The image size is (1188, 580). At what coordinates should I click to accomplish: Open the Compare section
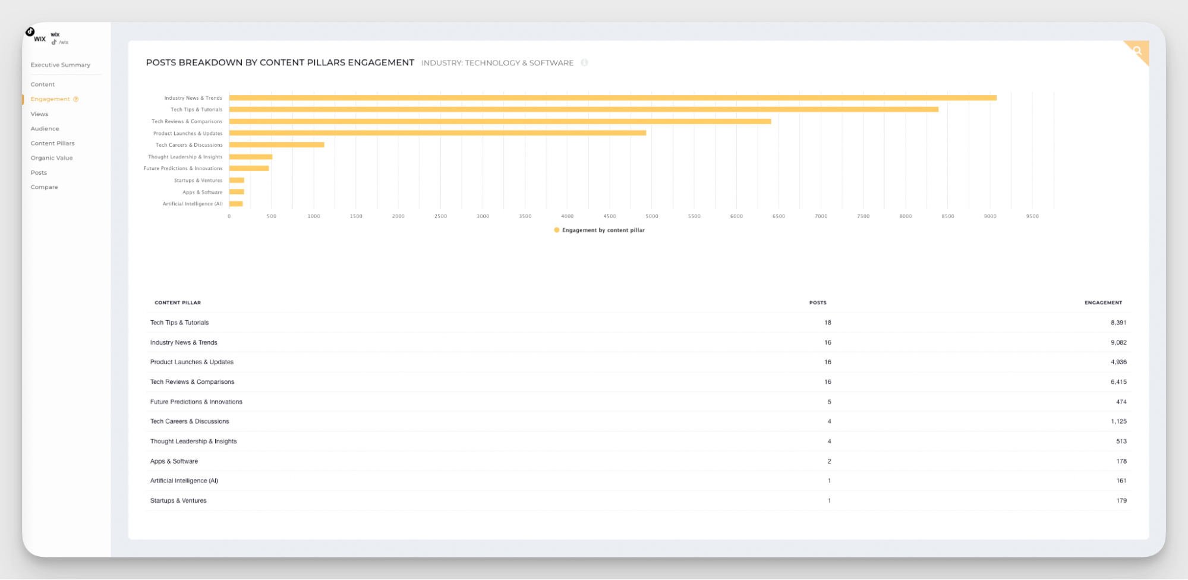44,187
